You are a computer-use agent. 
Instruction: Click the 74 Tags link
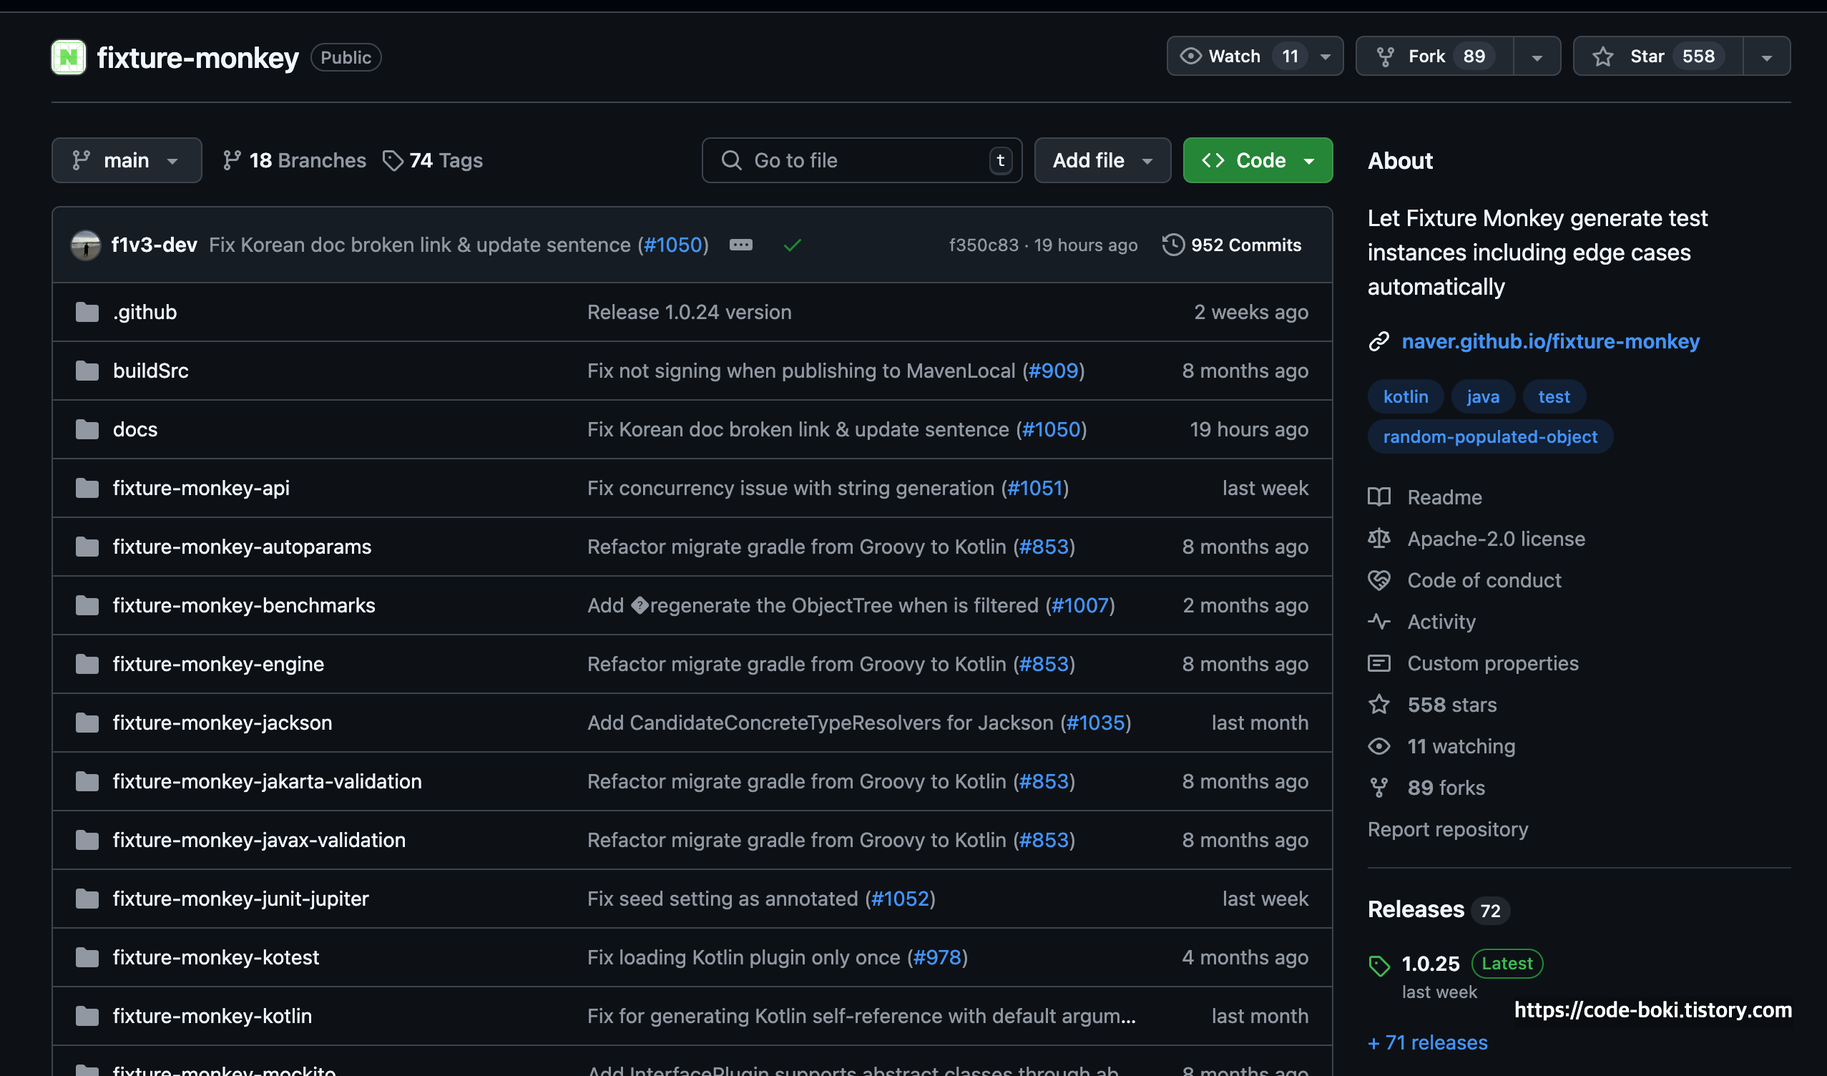(x=433, y=160)
